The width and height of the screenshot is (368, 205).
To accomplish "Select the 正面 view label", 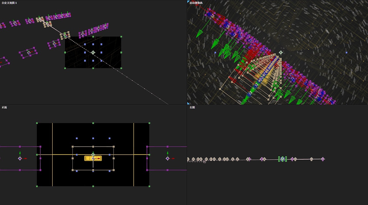I will (x=4, y=107).
